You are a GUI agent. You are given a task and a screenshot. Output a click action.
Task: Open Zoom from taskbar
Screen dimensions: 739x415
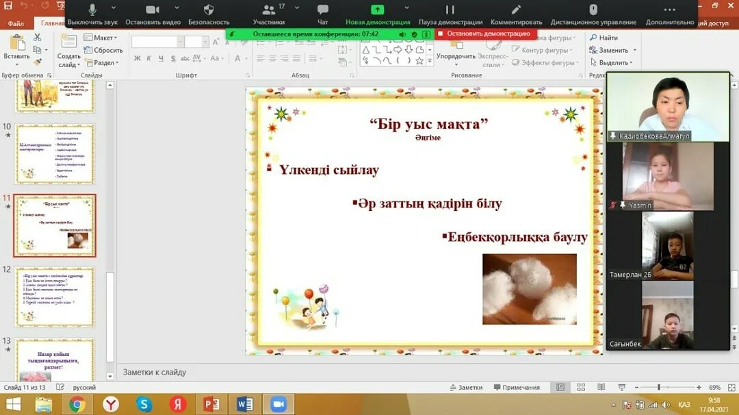coord(278,404)
